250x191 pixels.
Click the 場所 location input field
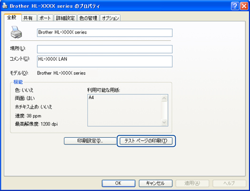[x=105, y=49]
